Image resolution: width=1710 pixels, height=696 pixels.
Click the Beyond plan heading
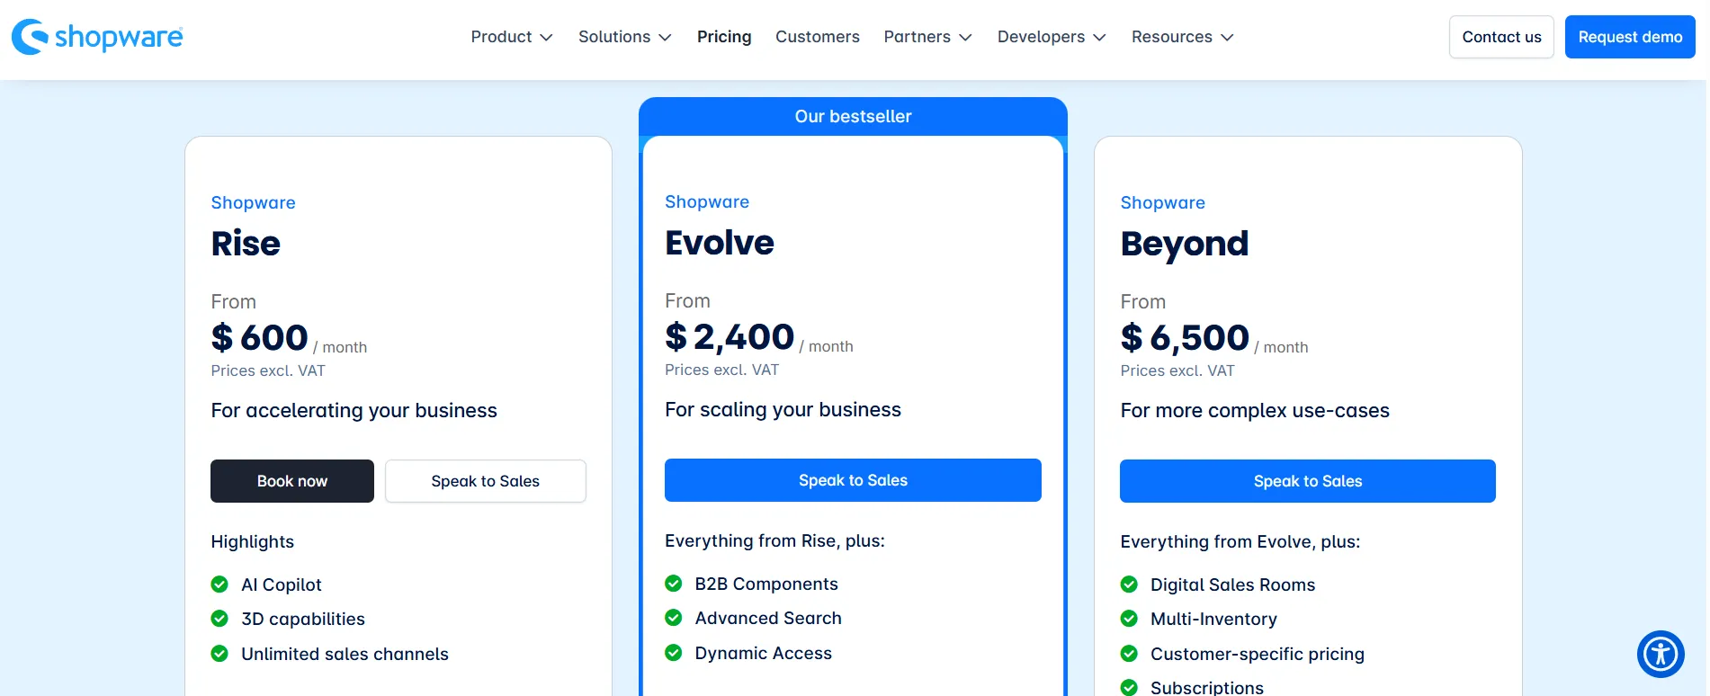coord(1185,244)
